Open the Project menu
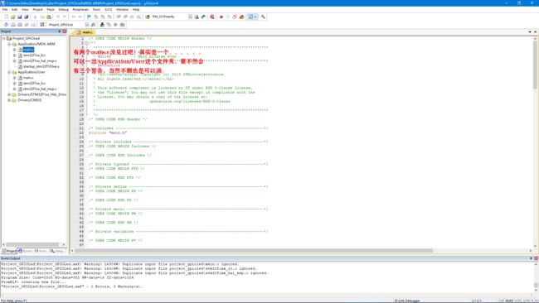Image resolution: width=539 pixels, height=303 pixels. click(x=37, y=10)
